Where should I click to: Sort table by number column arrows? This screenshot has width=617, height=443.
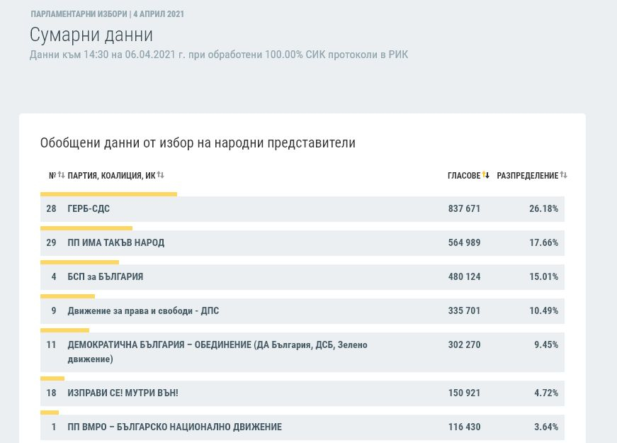(x=61, y=175)
